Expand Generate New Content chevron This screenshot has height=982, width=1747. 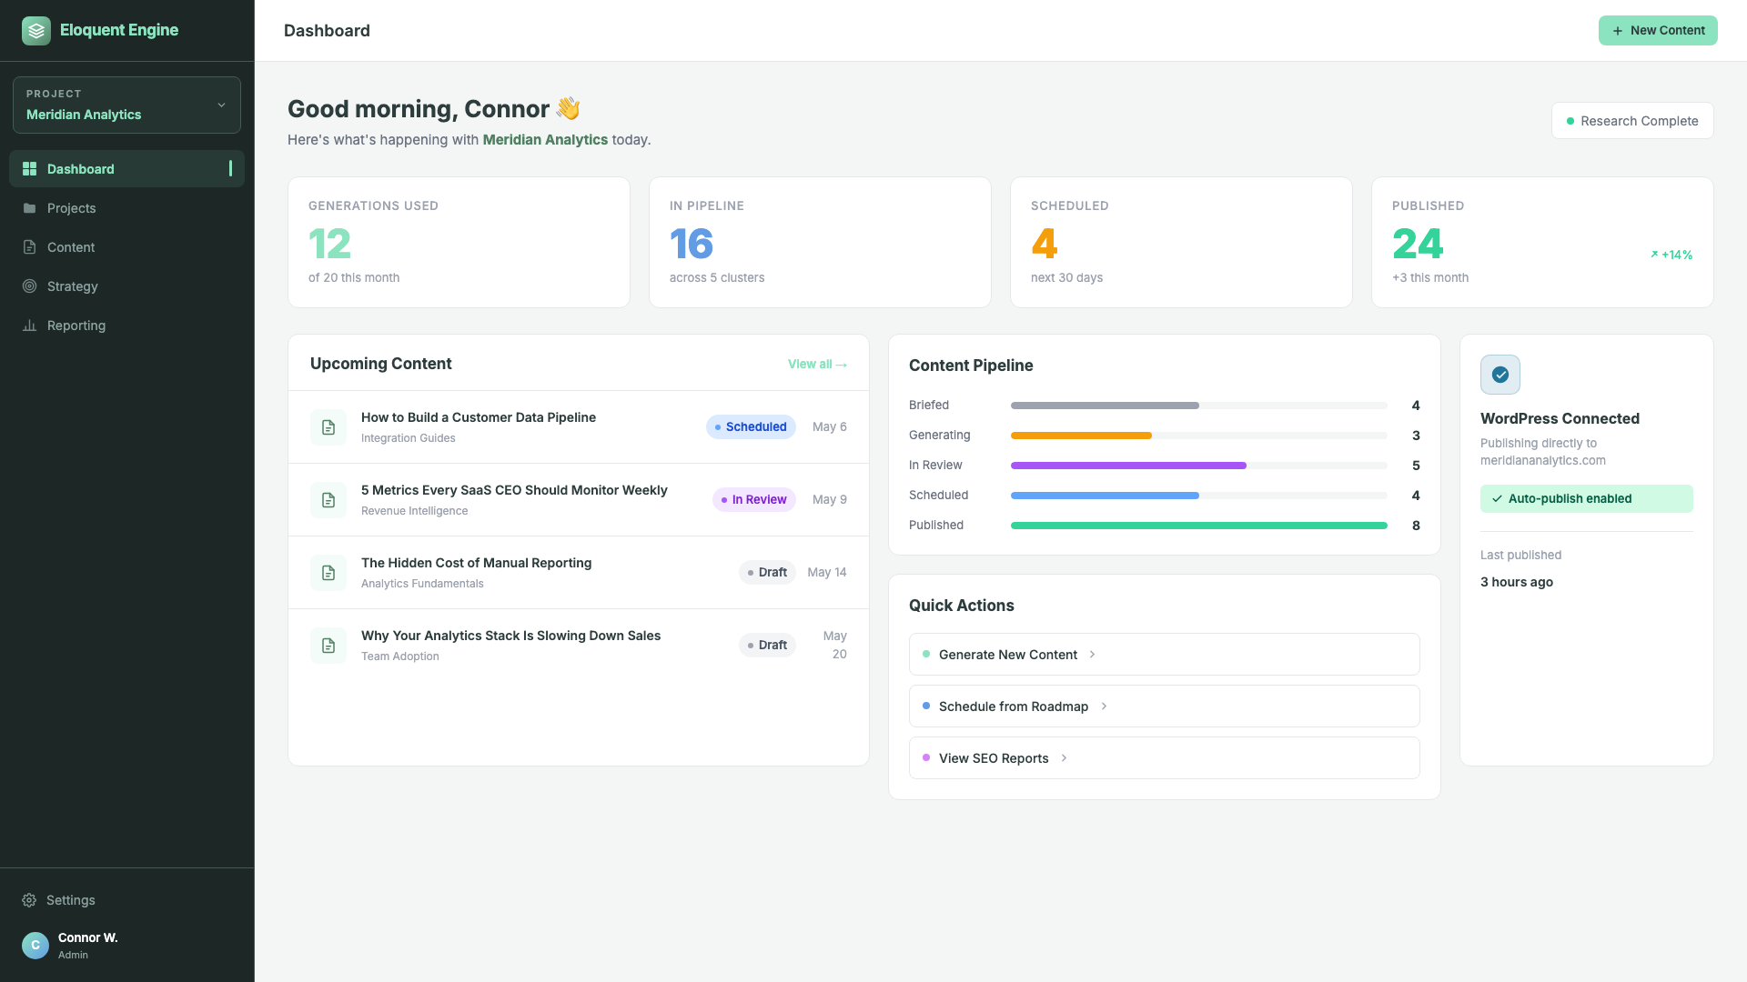click(x=1092, y=655)
